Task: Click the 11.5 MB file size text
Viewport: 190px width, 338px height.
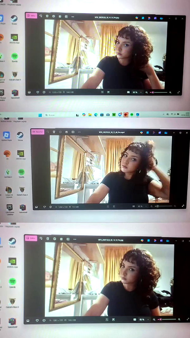Action: [x=75, y=207]
